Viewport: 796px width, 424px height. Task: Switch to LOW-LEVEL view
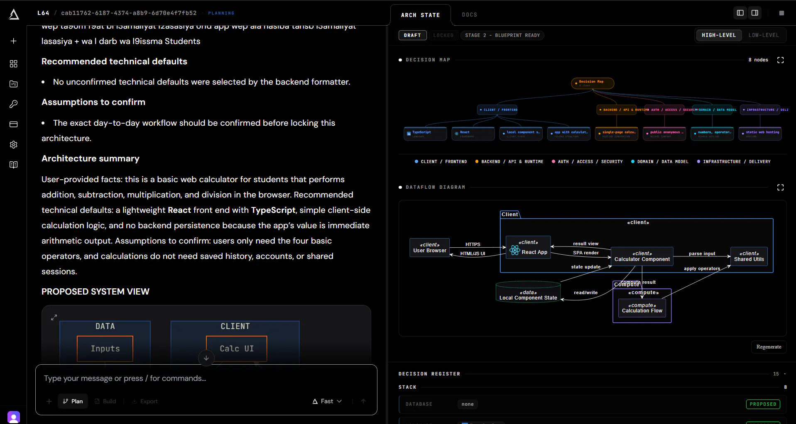(x=764, y=35)
